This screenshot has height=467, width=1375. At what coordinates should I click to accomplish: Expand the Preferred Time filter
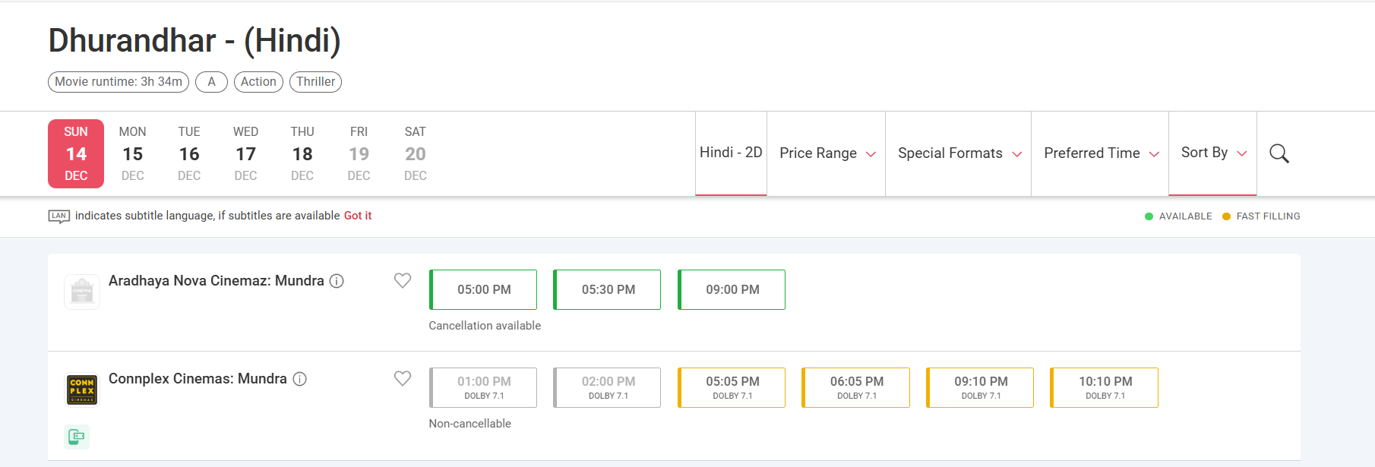tap(1100, 153)
